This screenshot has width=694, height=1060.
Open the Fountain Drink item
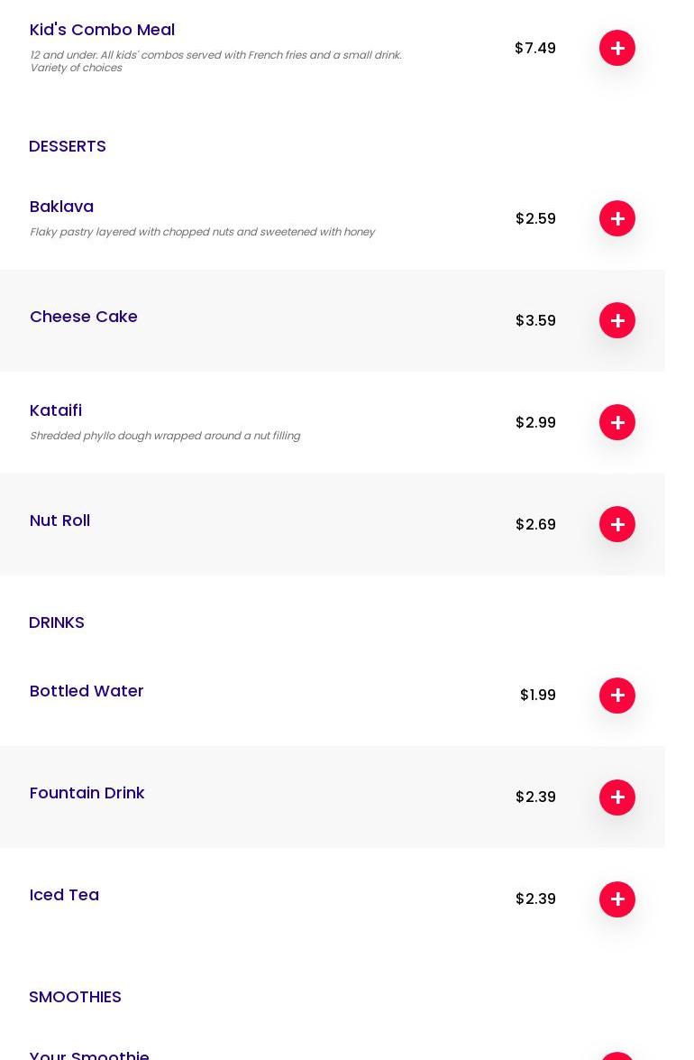pyautogui.click(x=87, y=793)
